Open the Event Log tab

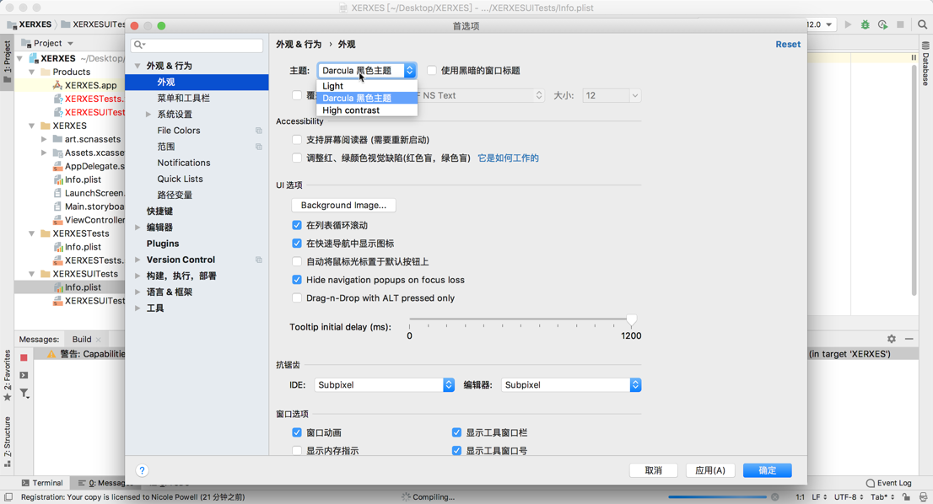click(x=888, y=483)
